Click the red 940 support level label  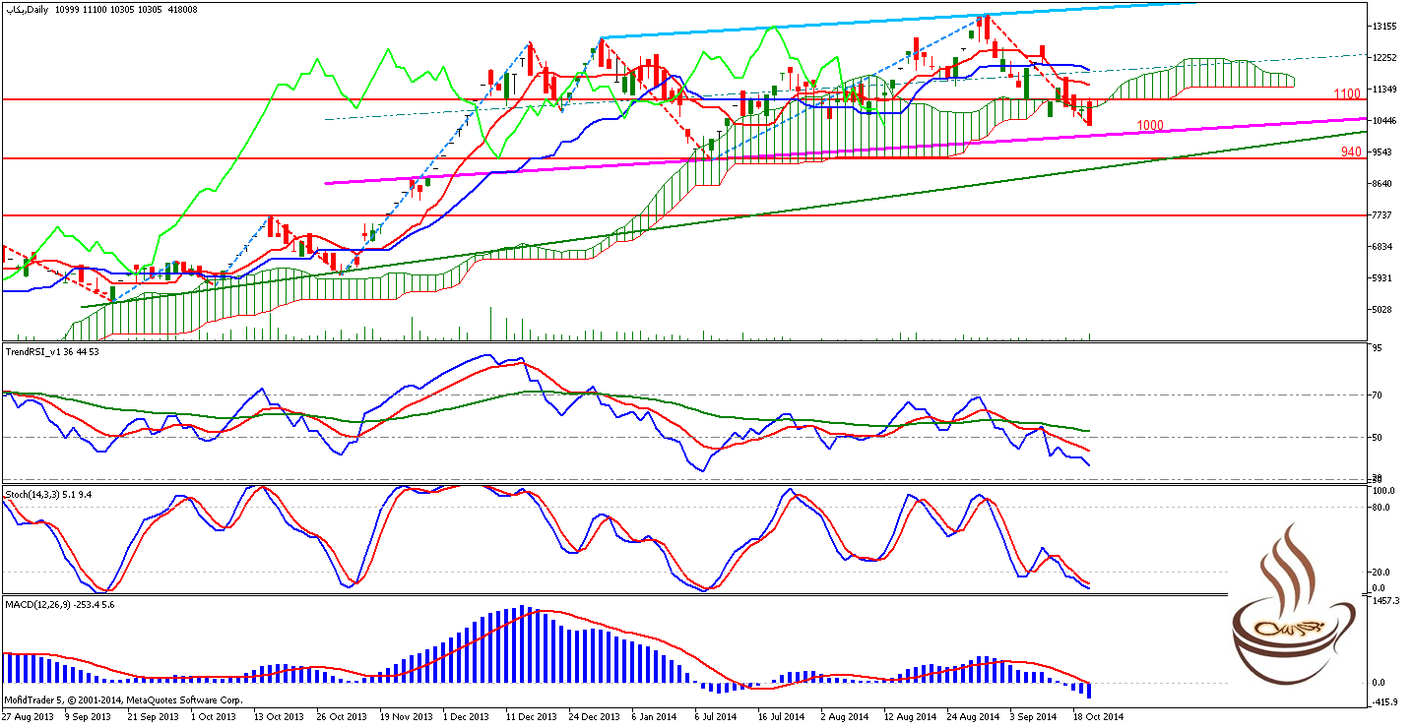tap(1351, 152)
